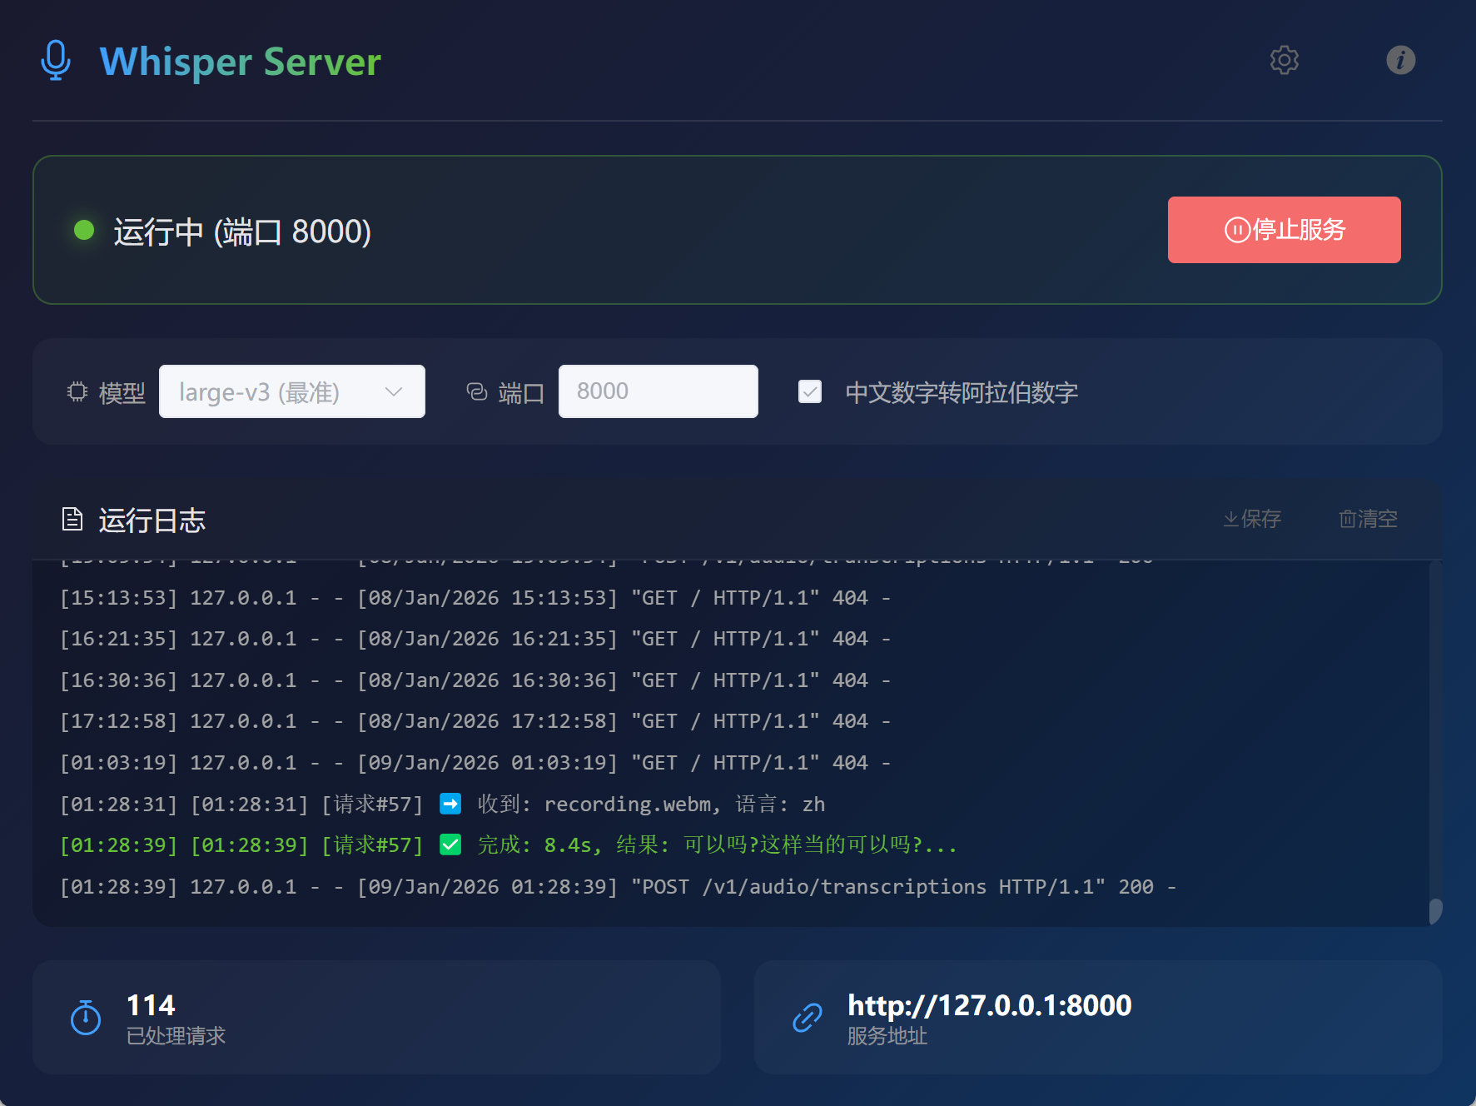Image resolution: width=1476 pixels, height=1106 pixels.
Task: Open the large-v3 (最准) model dropdown
Action: pyautogui.click(x=292, y=391)
